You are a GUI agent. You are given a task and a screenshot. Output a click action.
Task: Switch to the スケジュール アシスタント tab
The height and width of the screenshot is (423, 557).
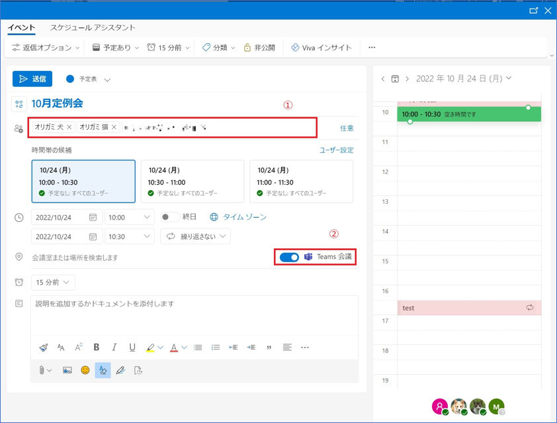(93, 28)
